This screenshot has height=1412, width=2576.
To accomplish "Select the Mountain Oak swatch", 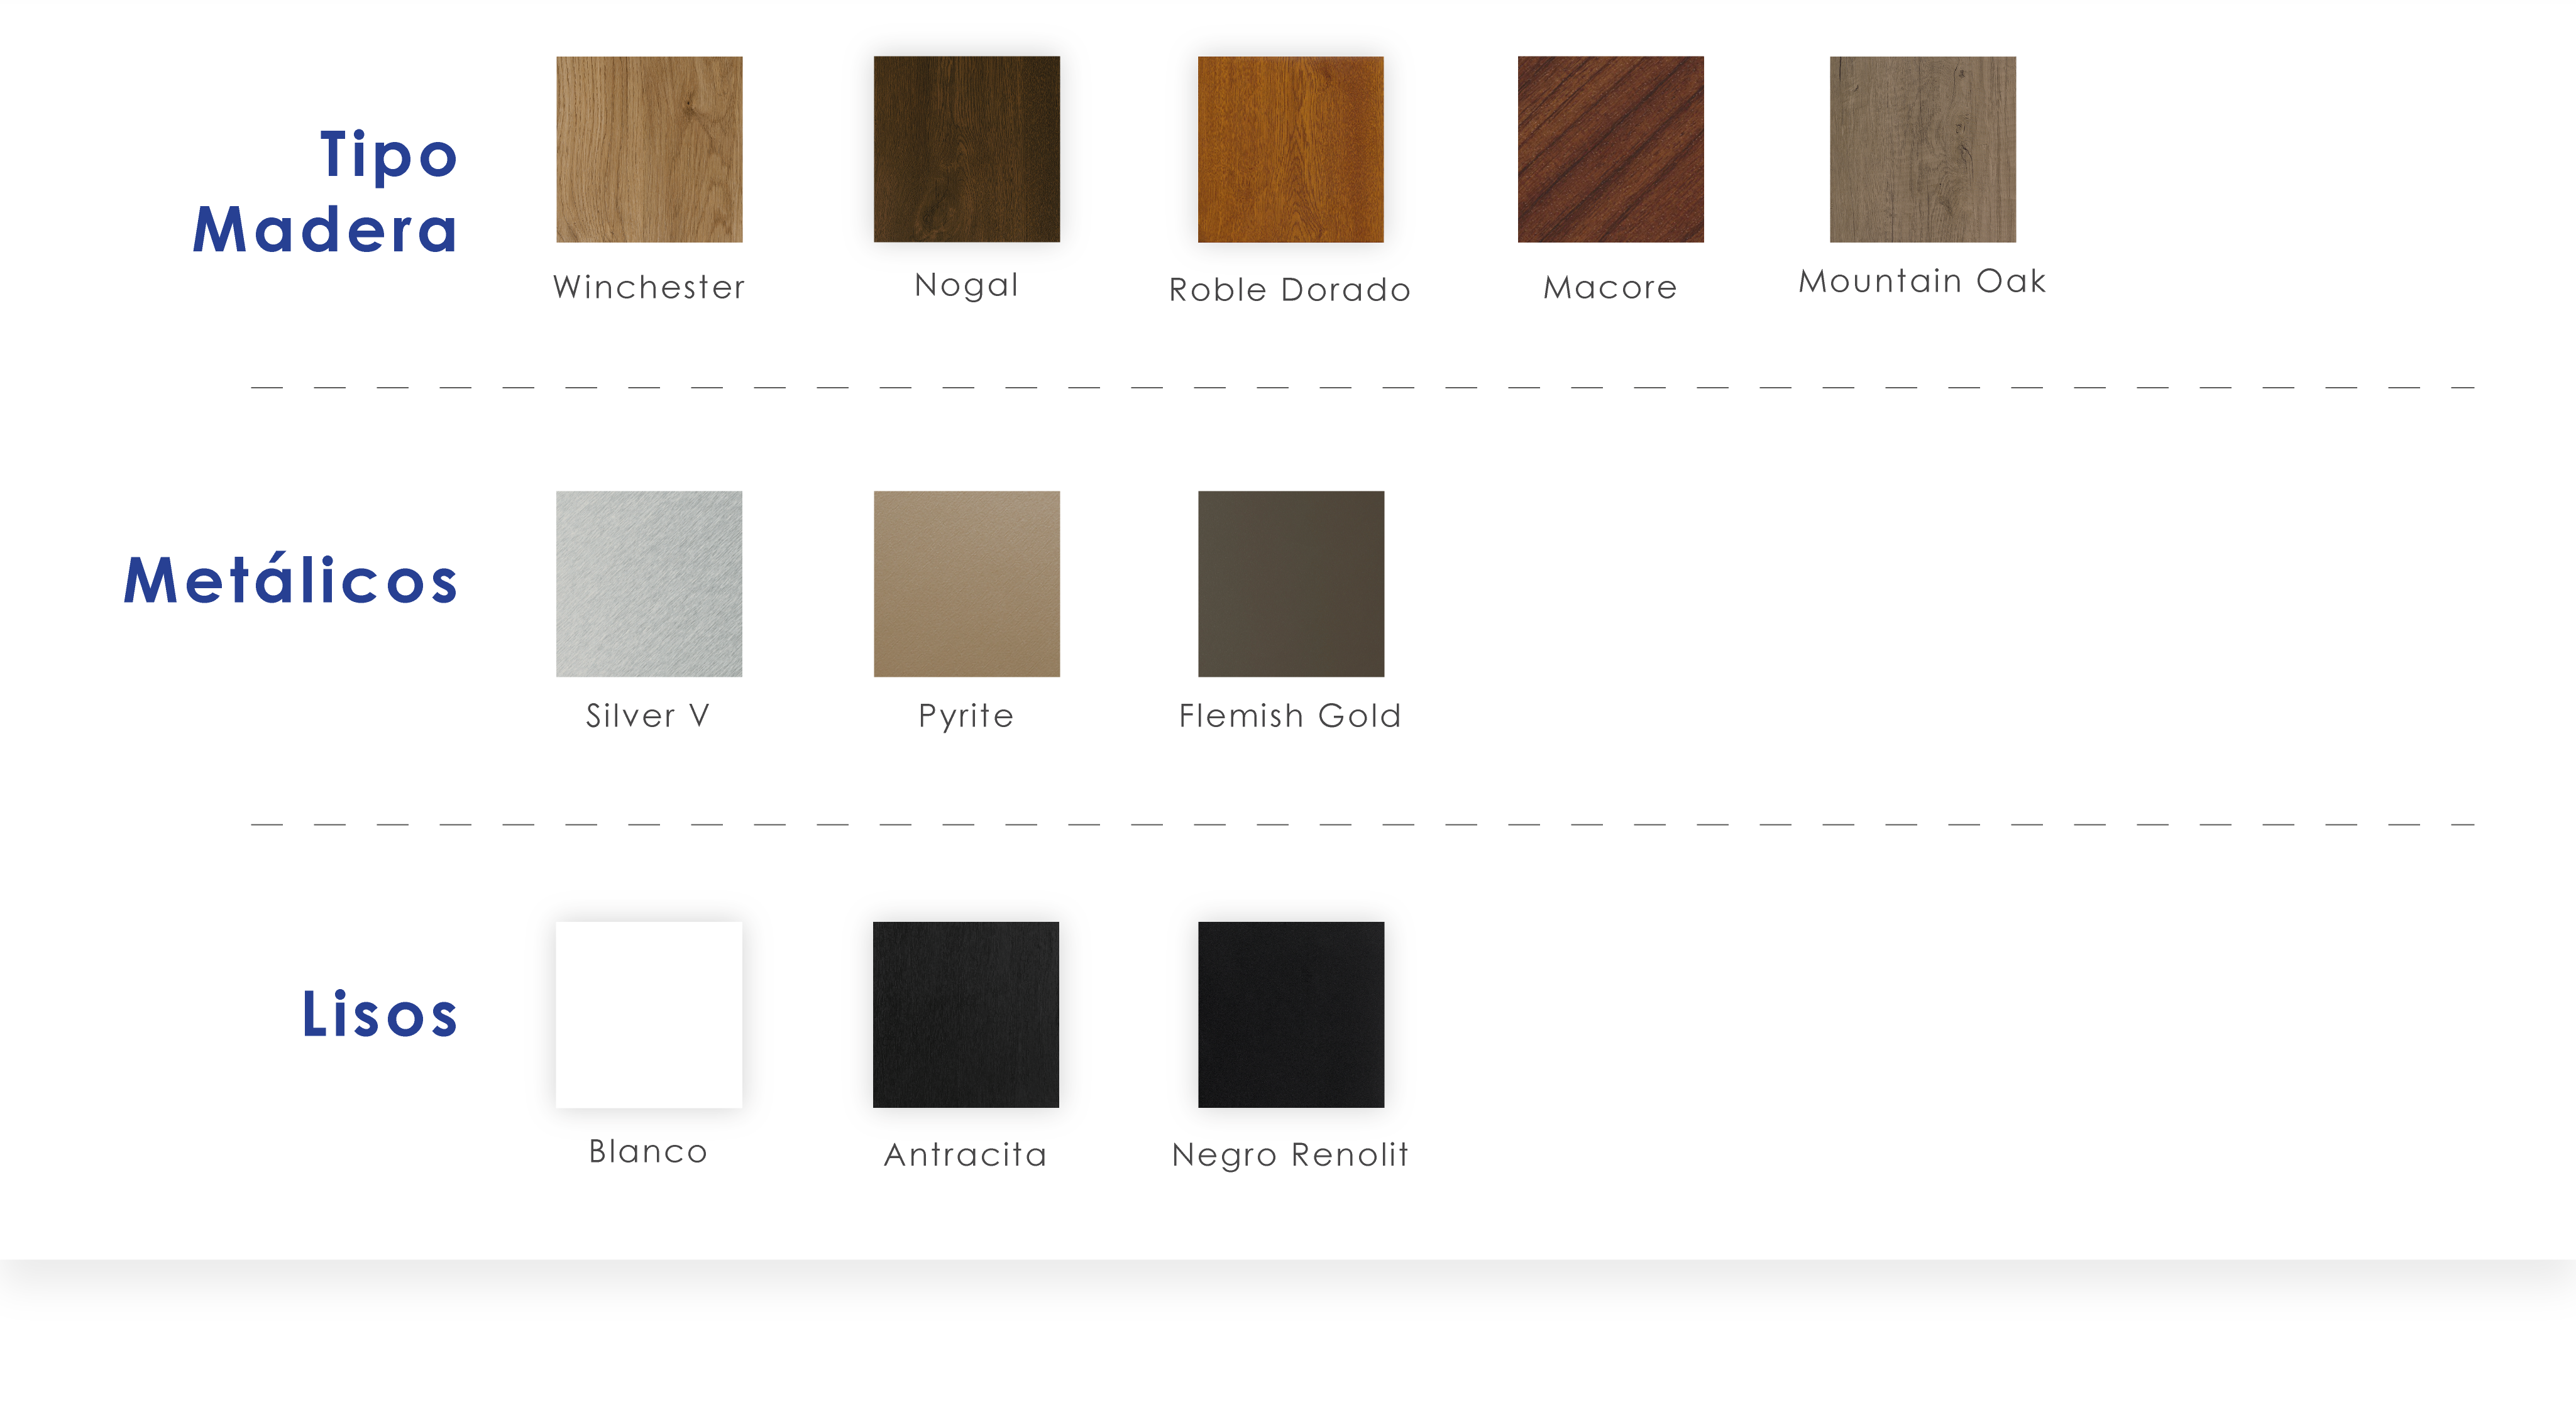I will (x=1922, y=149).
